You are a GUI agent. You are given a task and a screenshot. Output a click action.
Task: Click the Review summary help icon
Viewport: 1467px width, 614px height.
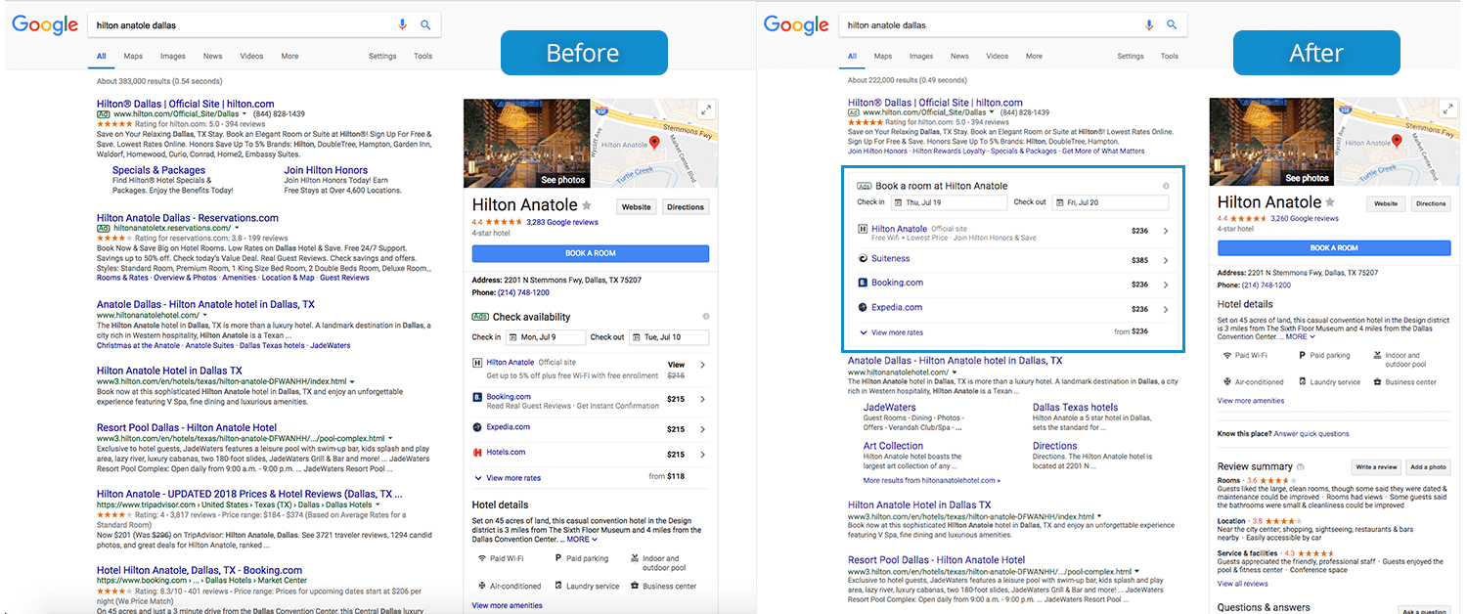click(1300, 467)
